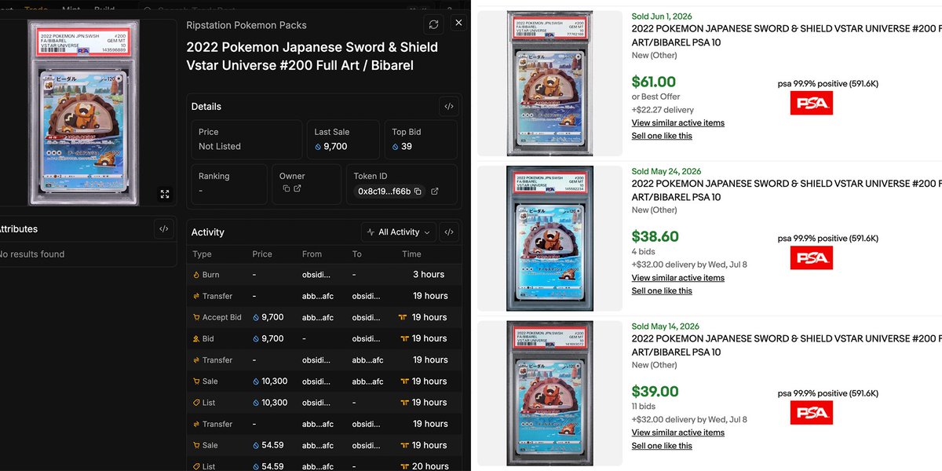Image resolution: width=942 pixels, height=471 pixels.
Task: Click Sell one like this under $61.00
Action: (x=662, y=136)
